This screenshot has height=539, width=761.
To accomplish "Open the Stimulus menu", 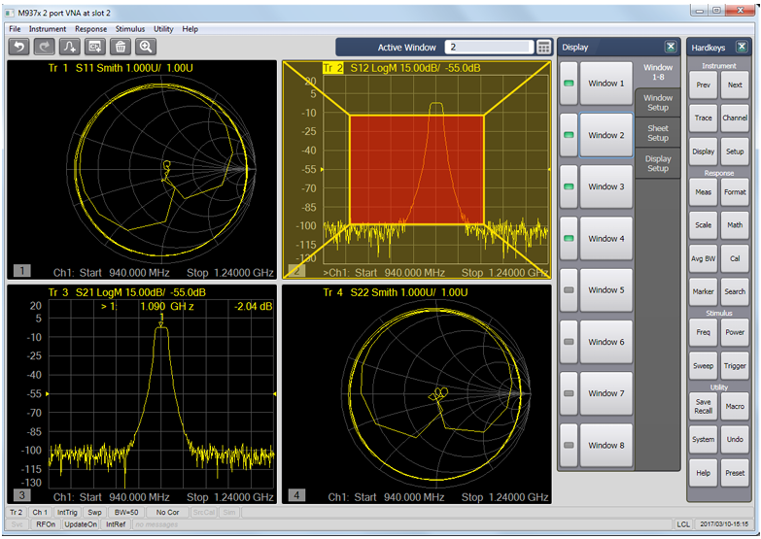I will pyautogui.click(x=130, y=29).
